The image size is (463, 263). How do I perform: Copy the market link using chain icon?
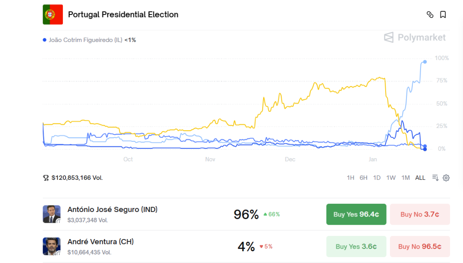[430, 14]
